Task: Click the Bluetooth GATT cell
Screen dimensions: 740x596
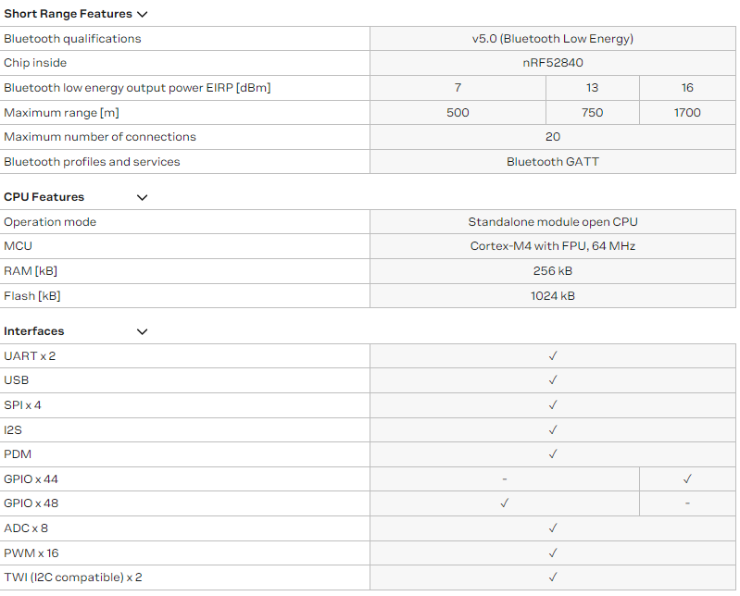Action: (553, 162)
